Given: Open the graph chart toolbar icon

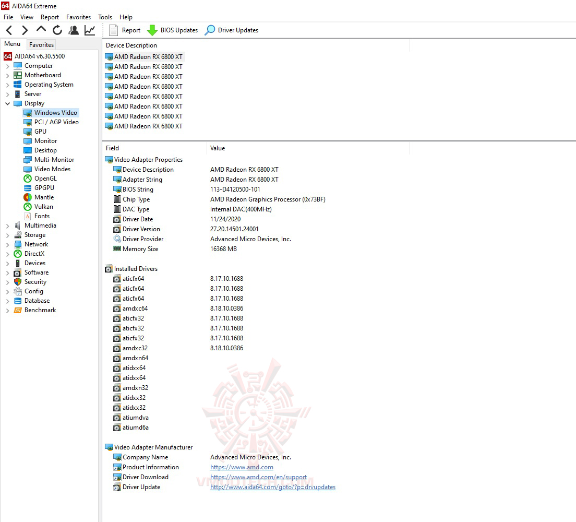Looking at the screenshot, I should [x=90, y=30].
